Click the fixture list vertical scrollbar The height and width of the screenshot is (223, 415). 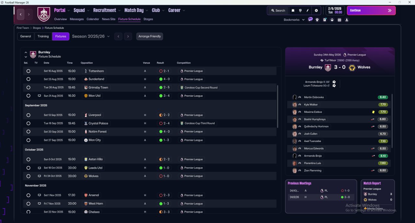[278, 106]
